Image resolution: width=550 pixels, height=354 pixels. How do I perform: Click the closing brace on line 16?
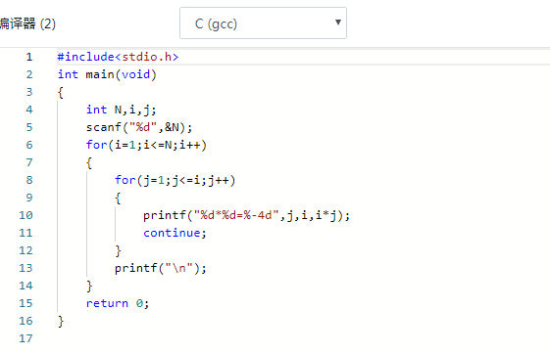coord(61,322)
